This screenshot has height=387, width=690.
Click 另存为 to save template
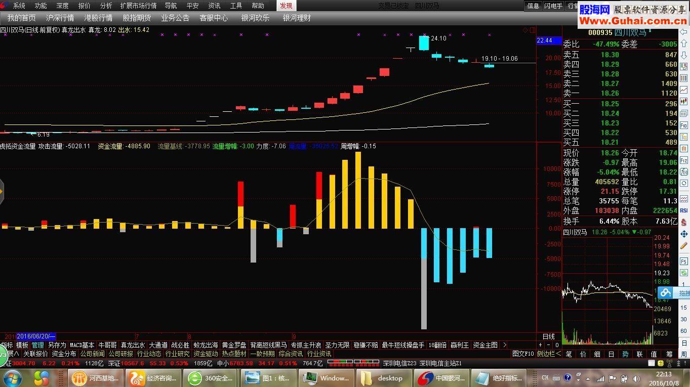[x=57, y=345]
